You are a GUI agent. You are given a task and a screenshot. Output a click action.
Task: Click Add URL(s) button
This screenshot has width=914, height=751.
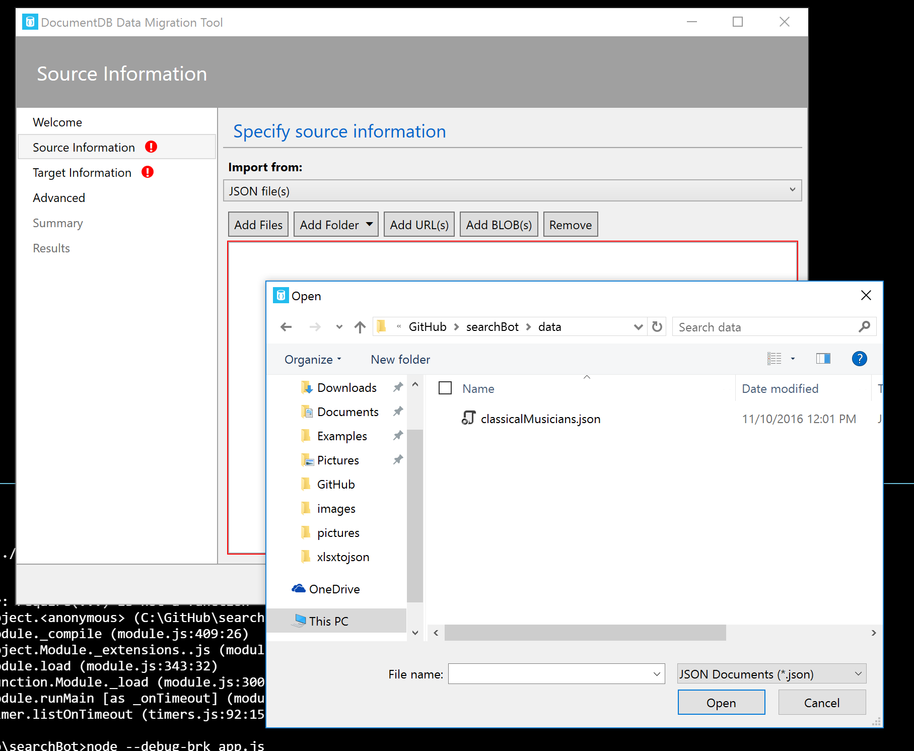(419, 225)
